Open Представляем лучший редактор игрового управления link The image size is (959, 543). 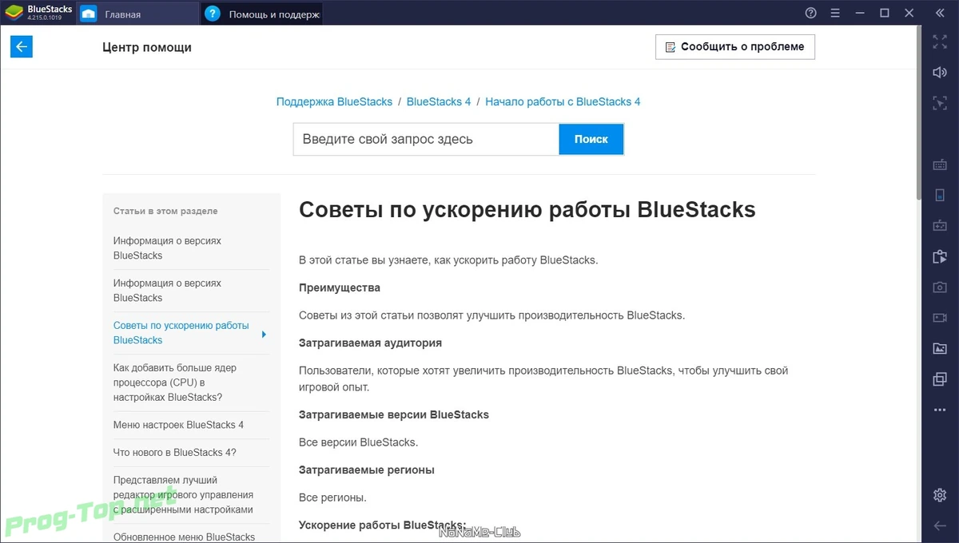183,494
